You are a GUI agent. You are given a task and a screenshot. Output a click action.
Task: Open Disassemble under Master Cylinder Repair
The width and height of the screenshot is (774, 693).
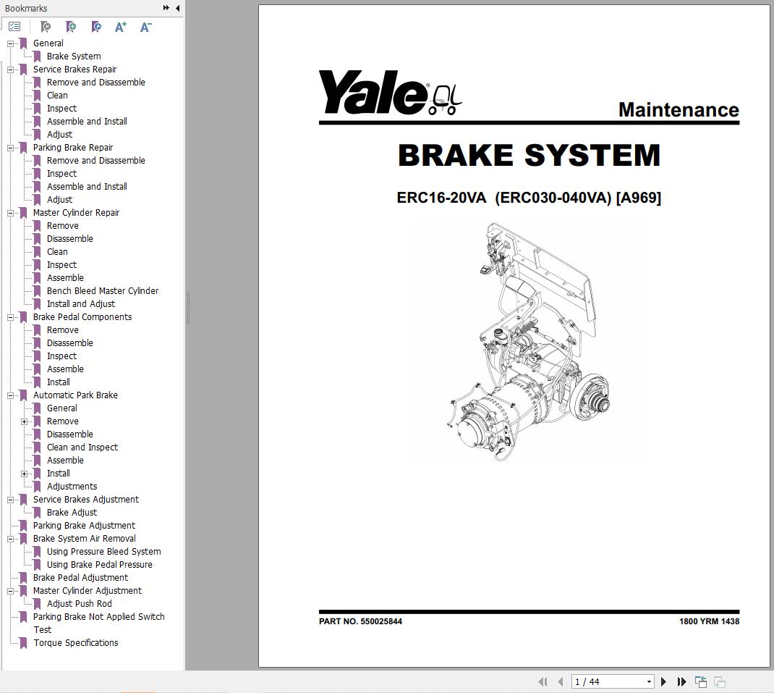pos(69,239)
